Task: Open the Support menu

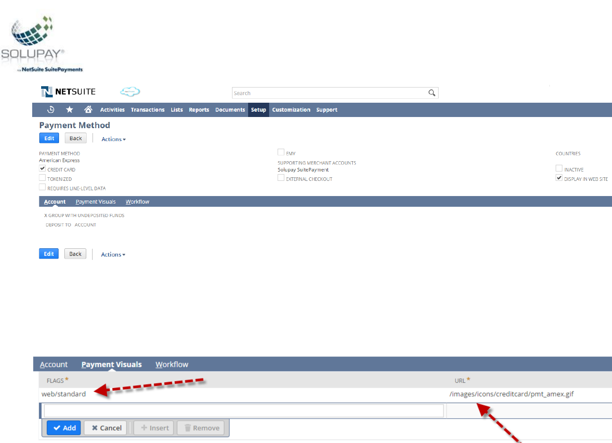Action: (x=327, y=110)
